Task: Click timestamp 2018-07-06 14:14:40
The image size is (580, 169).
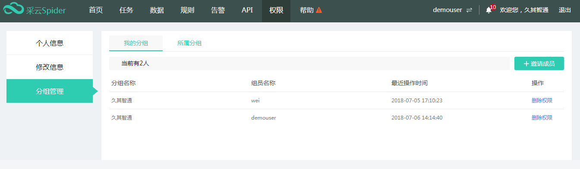Action: (x=417, y=118)
